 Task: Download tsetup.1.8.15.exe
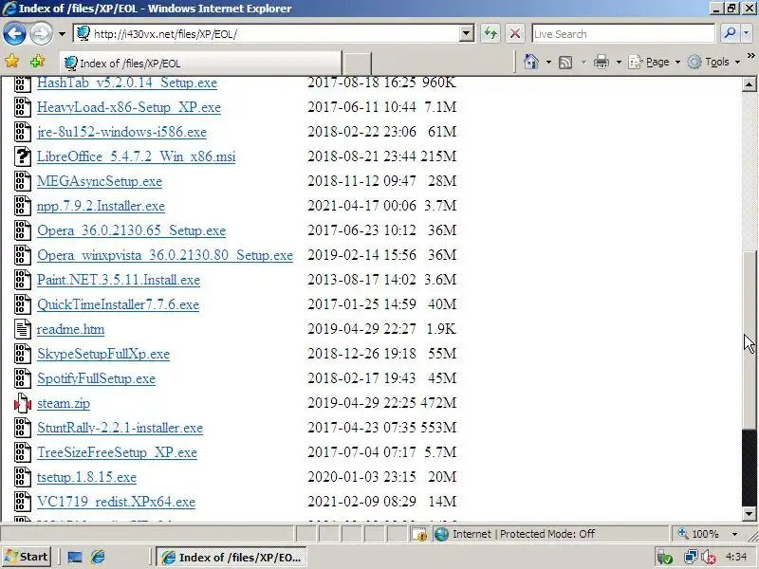click(86, 477)
